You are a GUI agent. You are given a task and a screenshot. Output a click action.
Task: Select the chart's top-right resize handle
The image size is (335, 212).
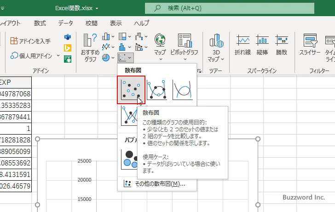pyautogui.click(x=258, y=139)
